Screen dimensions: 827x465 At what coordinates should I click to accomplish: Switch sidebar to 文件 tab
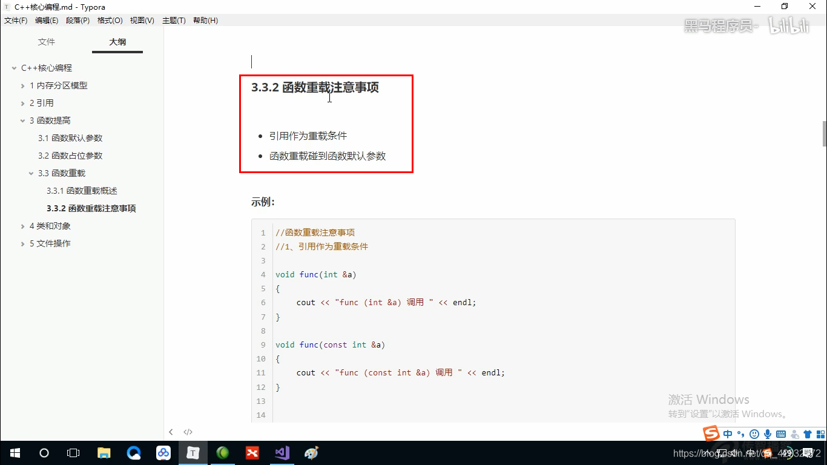click(x=47, y=42)
